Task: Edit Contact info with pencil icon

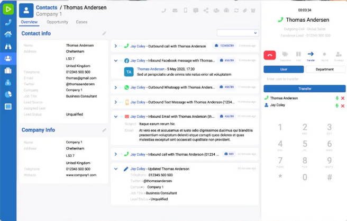Action: point(104,34)
